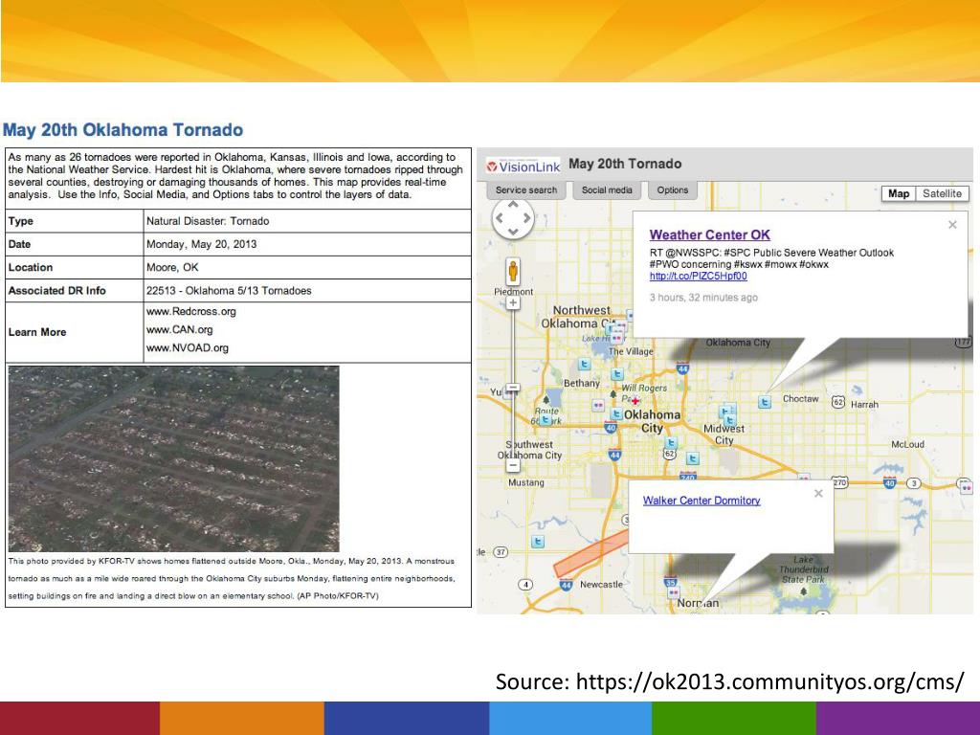
Task: Open the Twitter marker beside Choctaw
Action: [764, 402]
